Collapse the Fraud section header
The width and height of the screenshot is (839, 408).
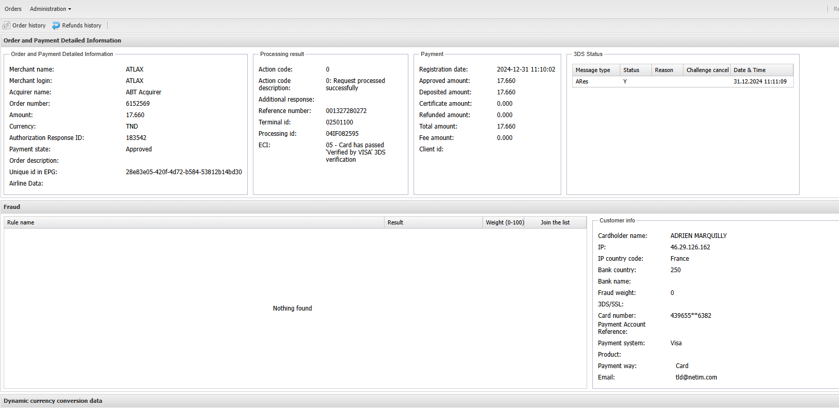[x=12, y=207]
